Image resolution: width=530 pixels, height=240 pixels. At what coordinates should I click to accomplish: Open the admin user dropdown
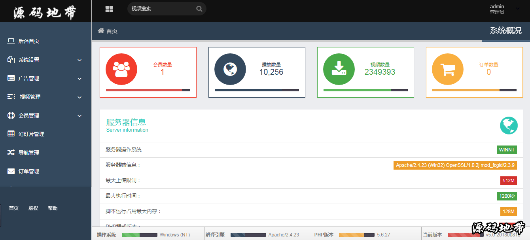(x=518, y=9)
